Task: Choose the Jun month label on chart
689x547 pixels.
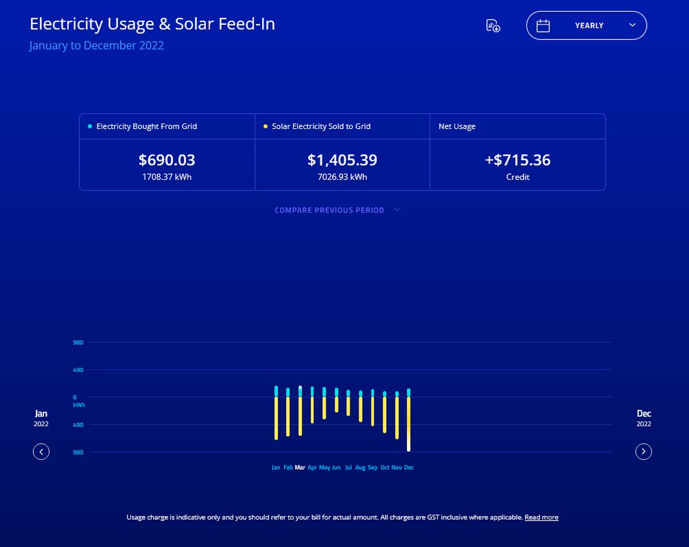Action: (337, 468)
